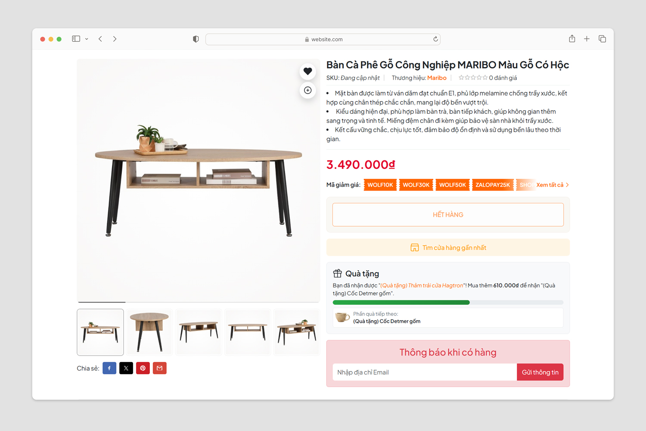Viewport: 646px width, 431px height.
Task: Share product via email icon
Action: 160,368
